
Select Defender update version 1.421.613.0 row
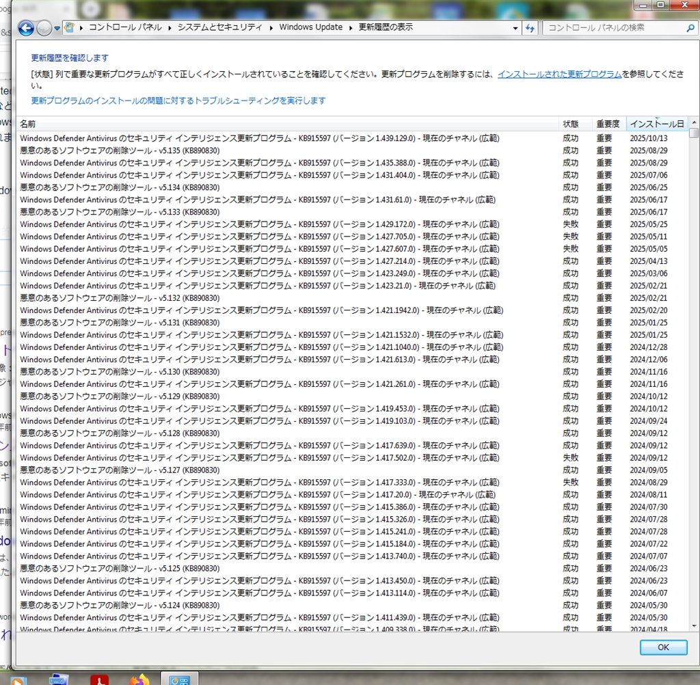pyautogui.click(x=353, y=359)
